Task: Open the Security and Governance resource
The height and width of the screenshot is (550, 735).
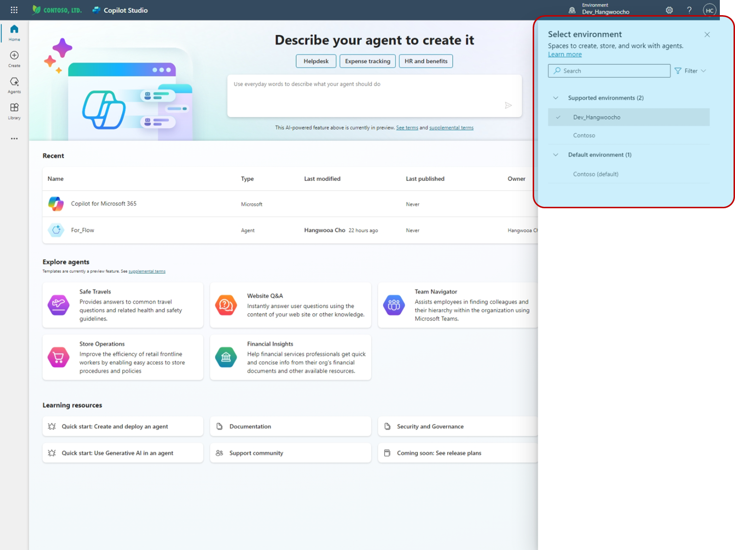Action: pyautogui.click(x=458, y=426)
